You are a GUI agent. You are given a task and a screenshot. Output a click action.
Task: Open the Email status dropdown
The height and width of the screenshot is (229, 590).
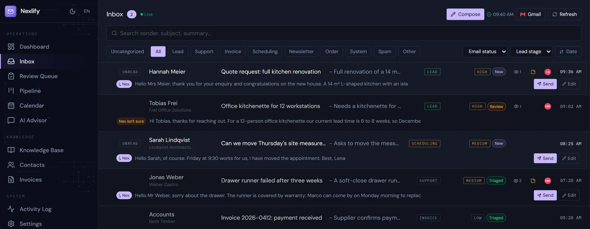coord(485,52)
